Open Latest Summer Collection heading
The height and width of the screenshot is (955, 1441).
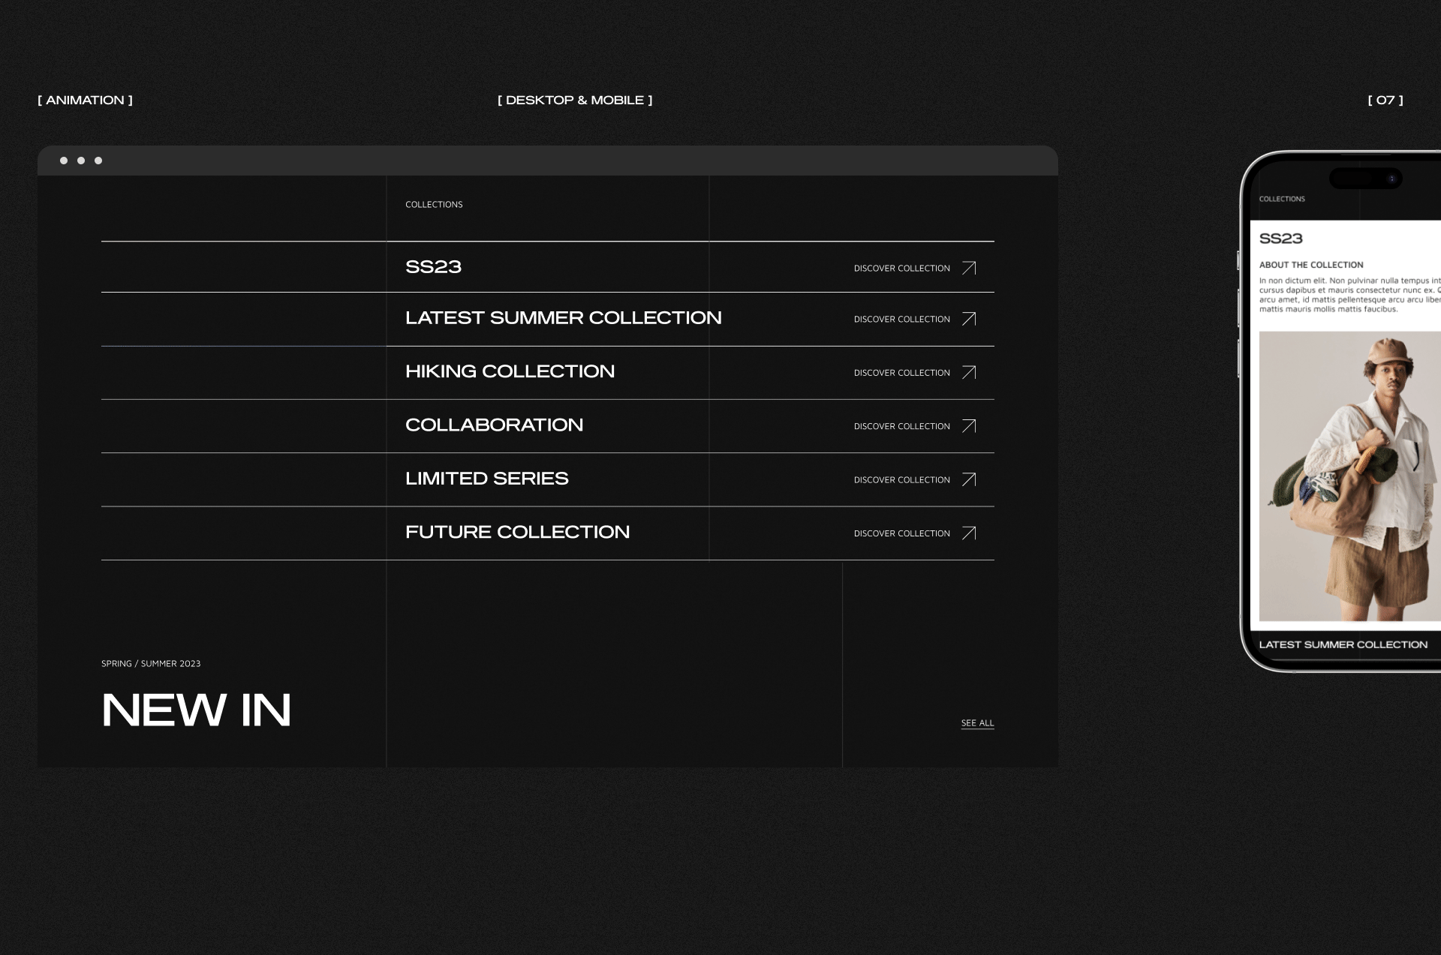[563, 318]
